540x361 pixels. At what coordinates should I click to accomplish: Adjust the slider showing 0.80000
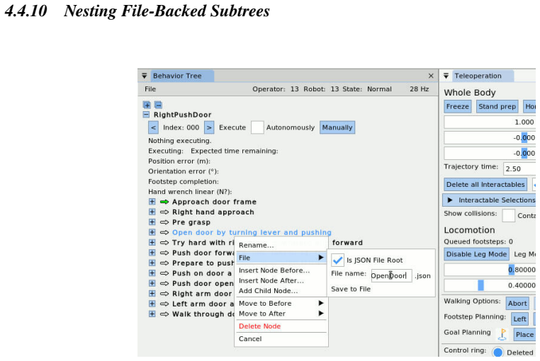point(490,270)
